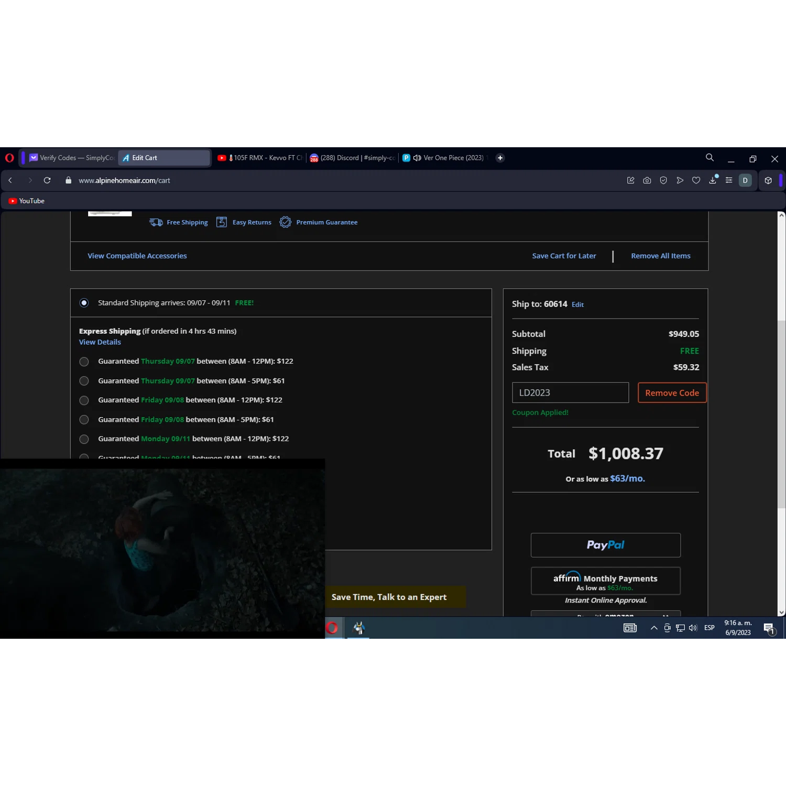Viewport: 786px width, 786px height.
Task: Switch the ESP input language indicator
Action: click(x=709, y=628)
